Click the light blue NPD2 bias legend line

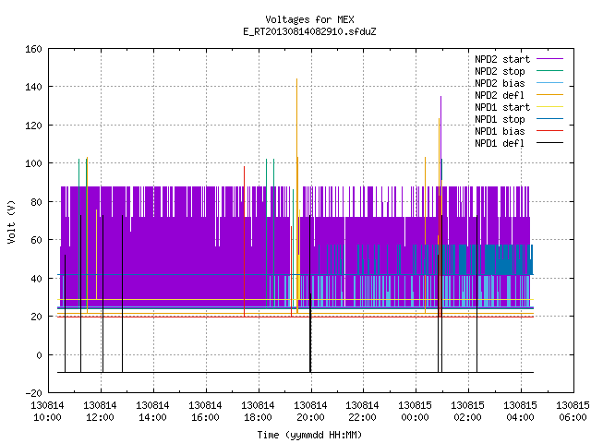(x=549, y=83)
